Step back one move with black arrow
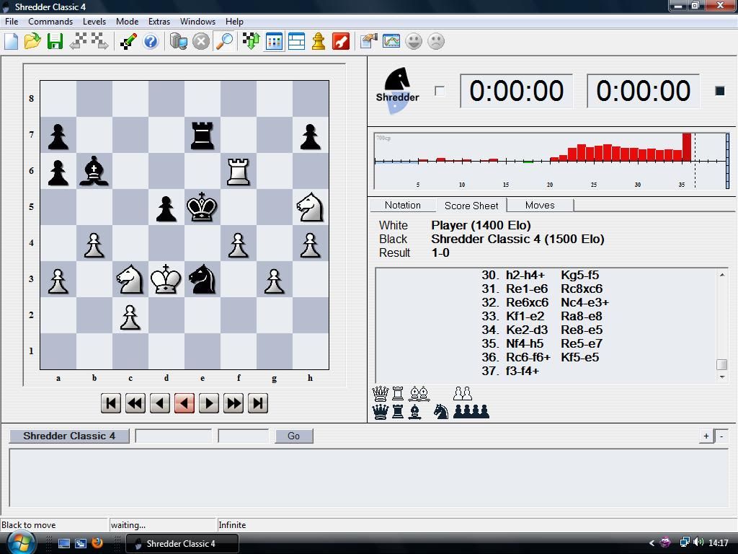The image size is (738, 554). coord(160,403)
